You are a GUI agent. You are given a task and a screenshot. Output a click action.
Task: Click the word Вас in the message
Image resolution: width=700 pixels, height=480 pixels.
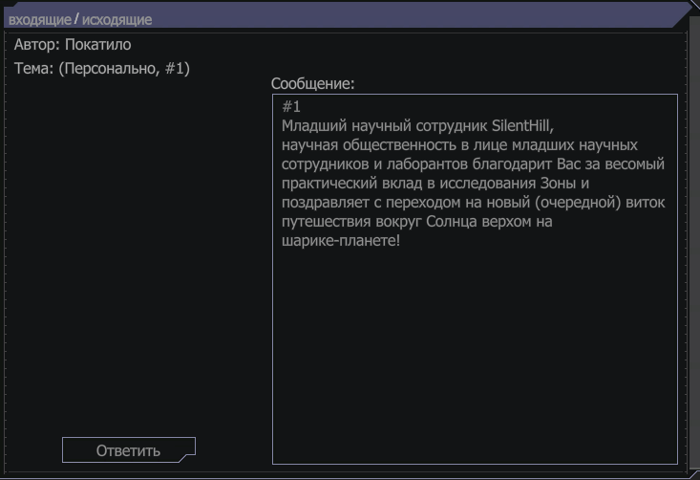point(569,164)
